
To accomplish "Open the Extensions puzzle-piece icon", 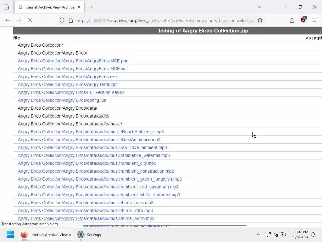I will point(292,20).
